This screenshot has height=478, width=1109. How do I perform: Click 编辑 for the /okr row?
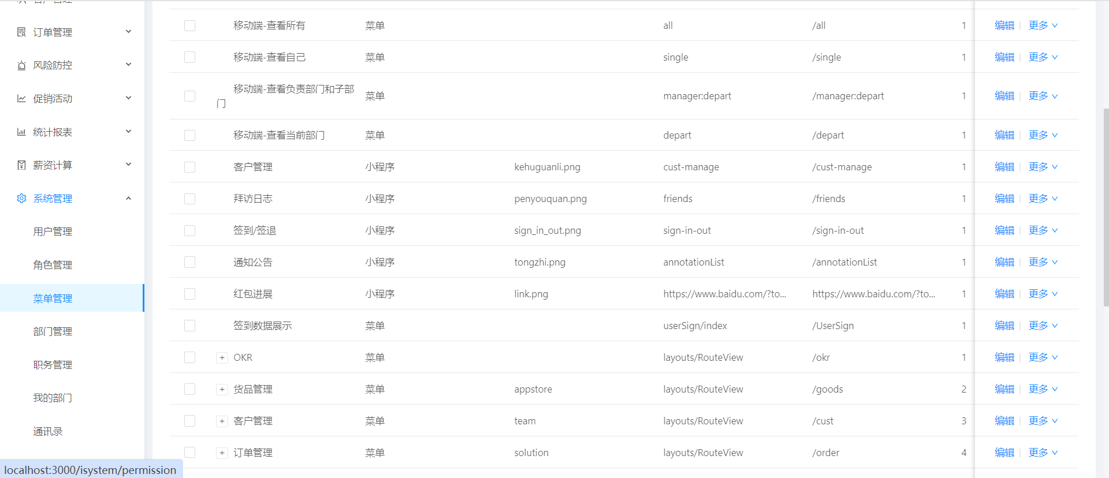point(1004,357)
